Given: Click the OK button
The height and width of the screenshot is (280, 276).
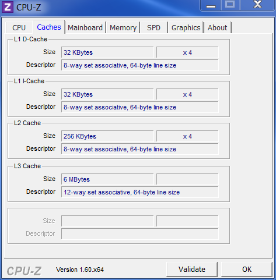Looking at the screenshot, I should coord(247,270).
